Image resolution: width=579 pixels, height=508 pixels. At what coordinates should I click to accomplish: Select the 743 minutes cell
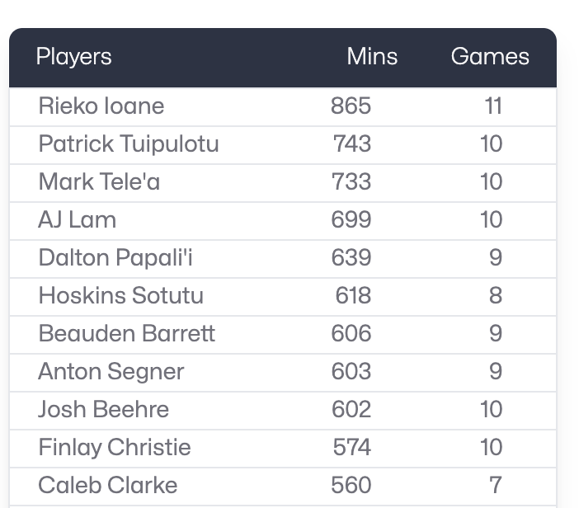[352, 143]
